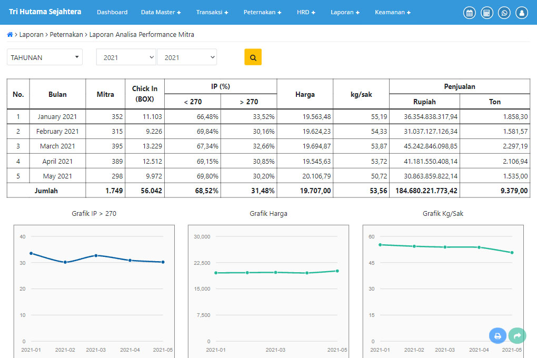This screenshot has height=358, width=537.
Task: Click the total Harga value 19.707,00
Action: [x=315, y=191]
